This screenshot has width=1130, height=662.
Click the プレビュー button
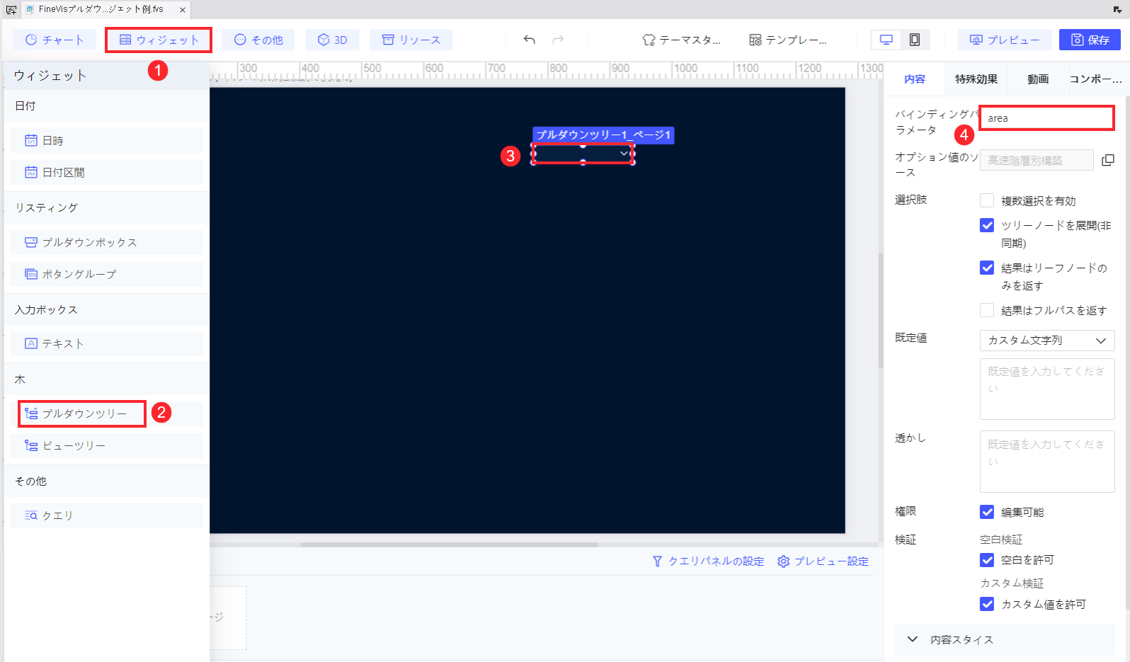(x=1005, y=40)
